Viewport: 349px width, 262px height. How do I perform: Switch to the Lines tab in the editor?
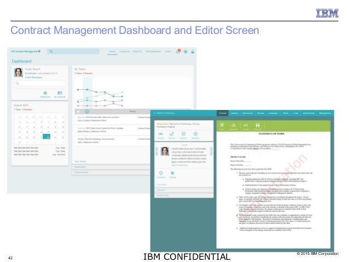pos(295,113)
